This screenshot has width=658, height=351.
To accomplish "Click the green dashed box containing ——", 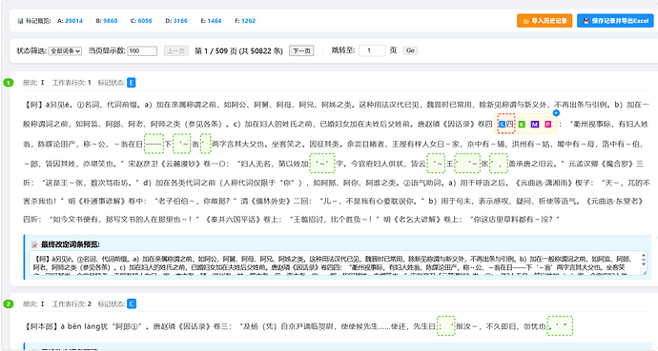I will [x=154, y=144].
